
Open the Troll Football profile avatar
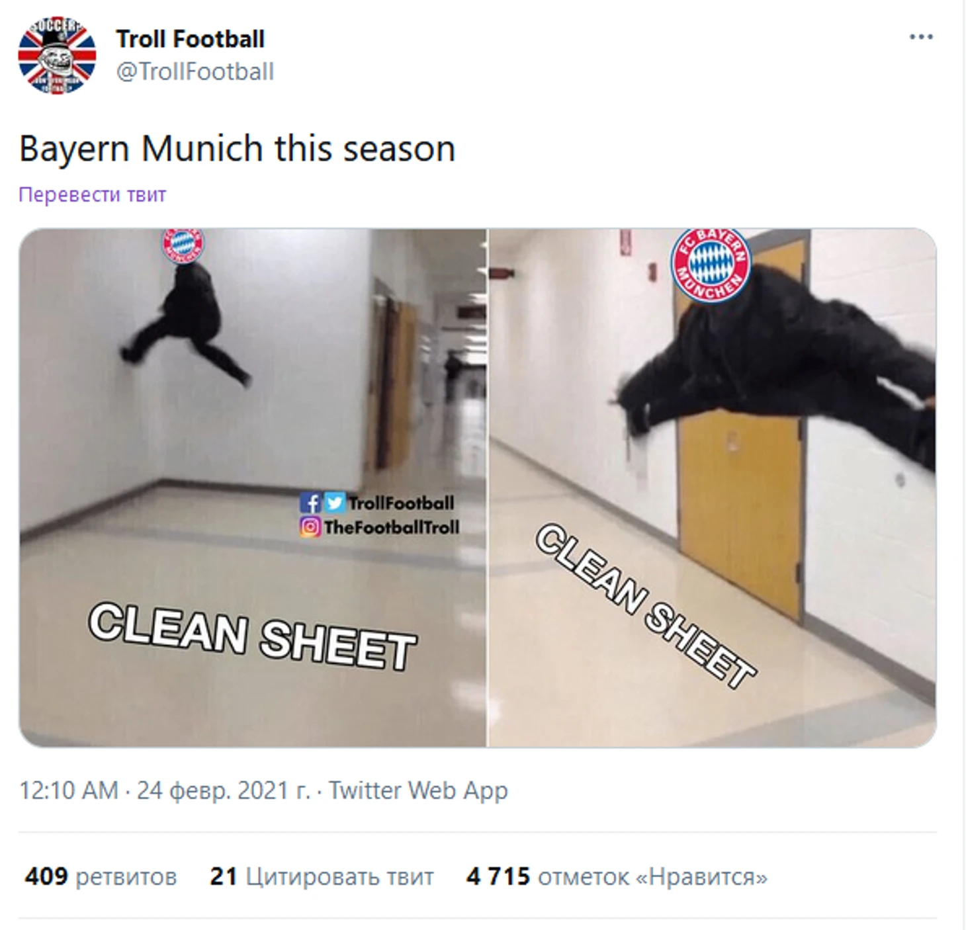pyautogui.click(x=57, y=56)
